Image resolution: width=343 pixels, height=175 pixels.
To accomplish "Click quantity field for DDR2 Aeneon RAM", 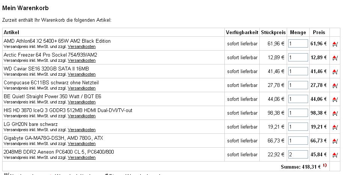I will 298,154.
